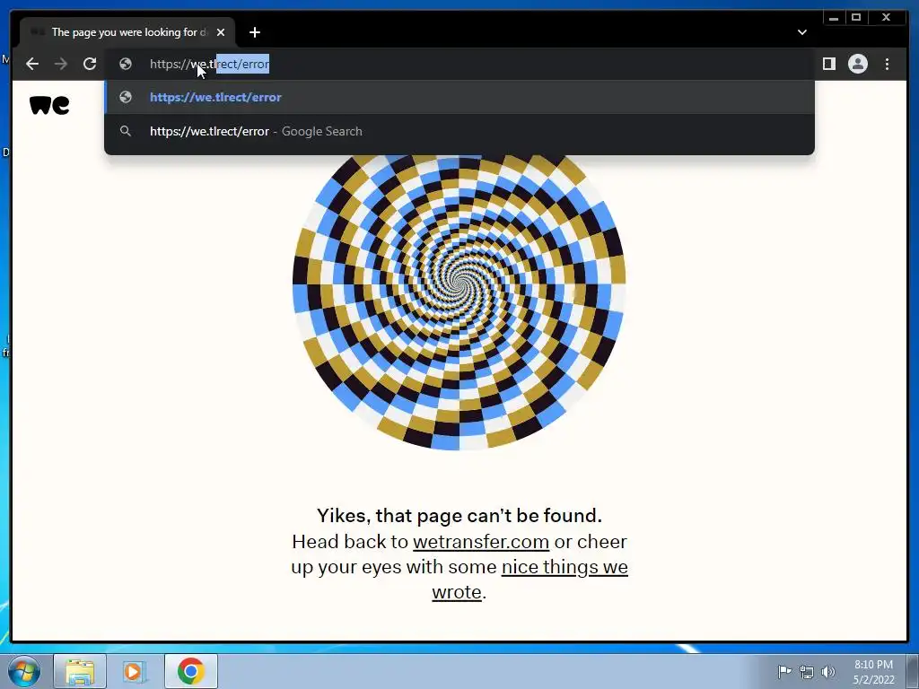Image resolution: width=919 pixels, height=689 pixels.
Task: Open a new tab with plus button
Action: pos(254,32)
